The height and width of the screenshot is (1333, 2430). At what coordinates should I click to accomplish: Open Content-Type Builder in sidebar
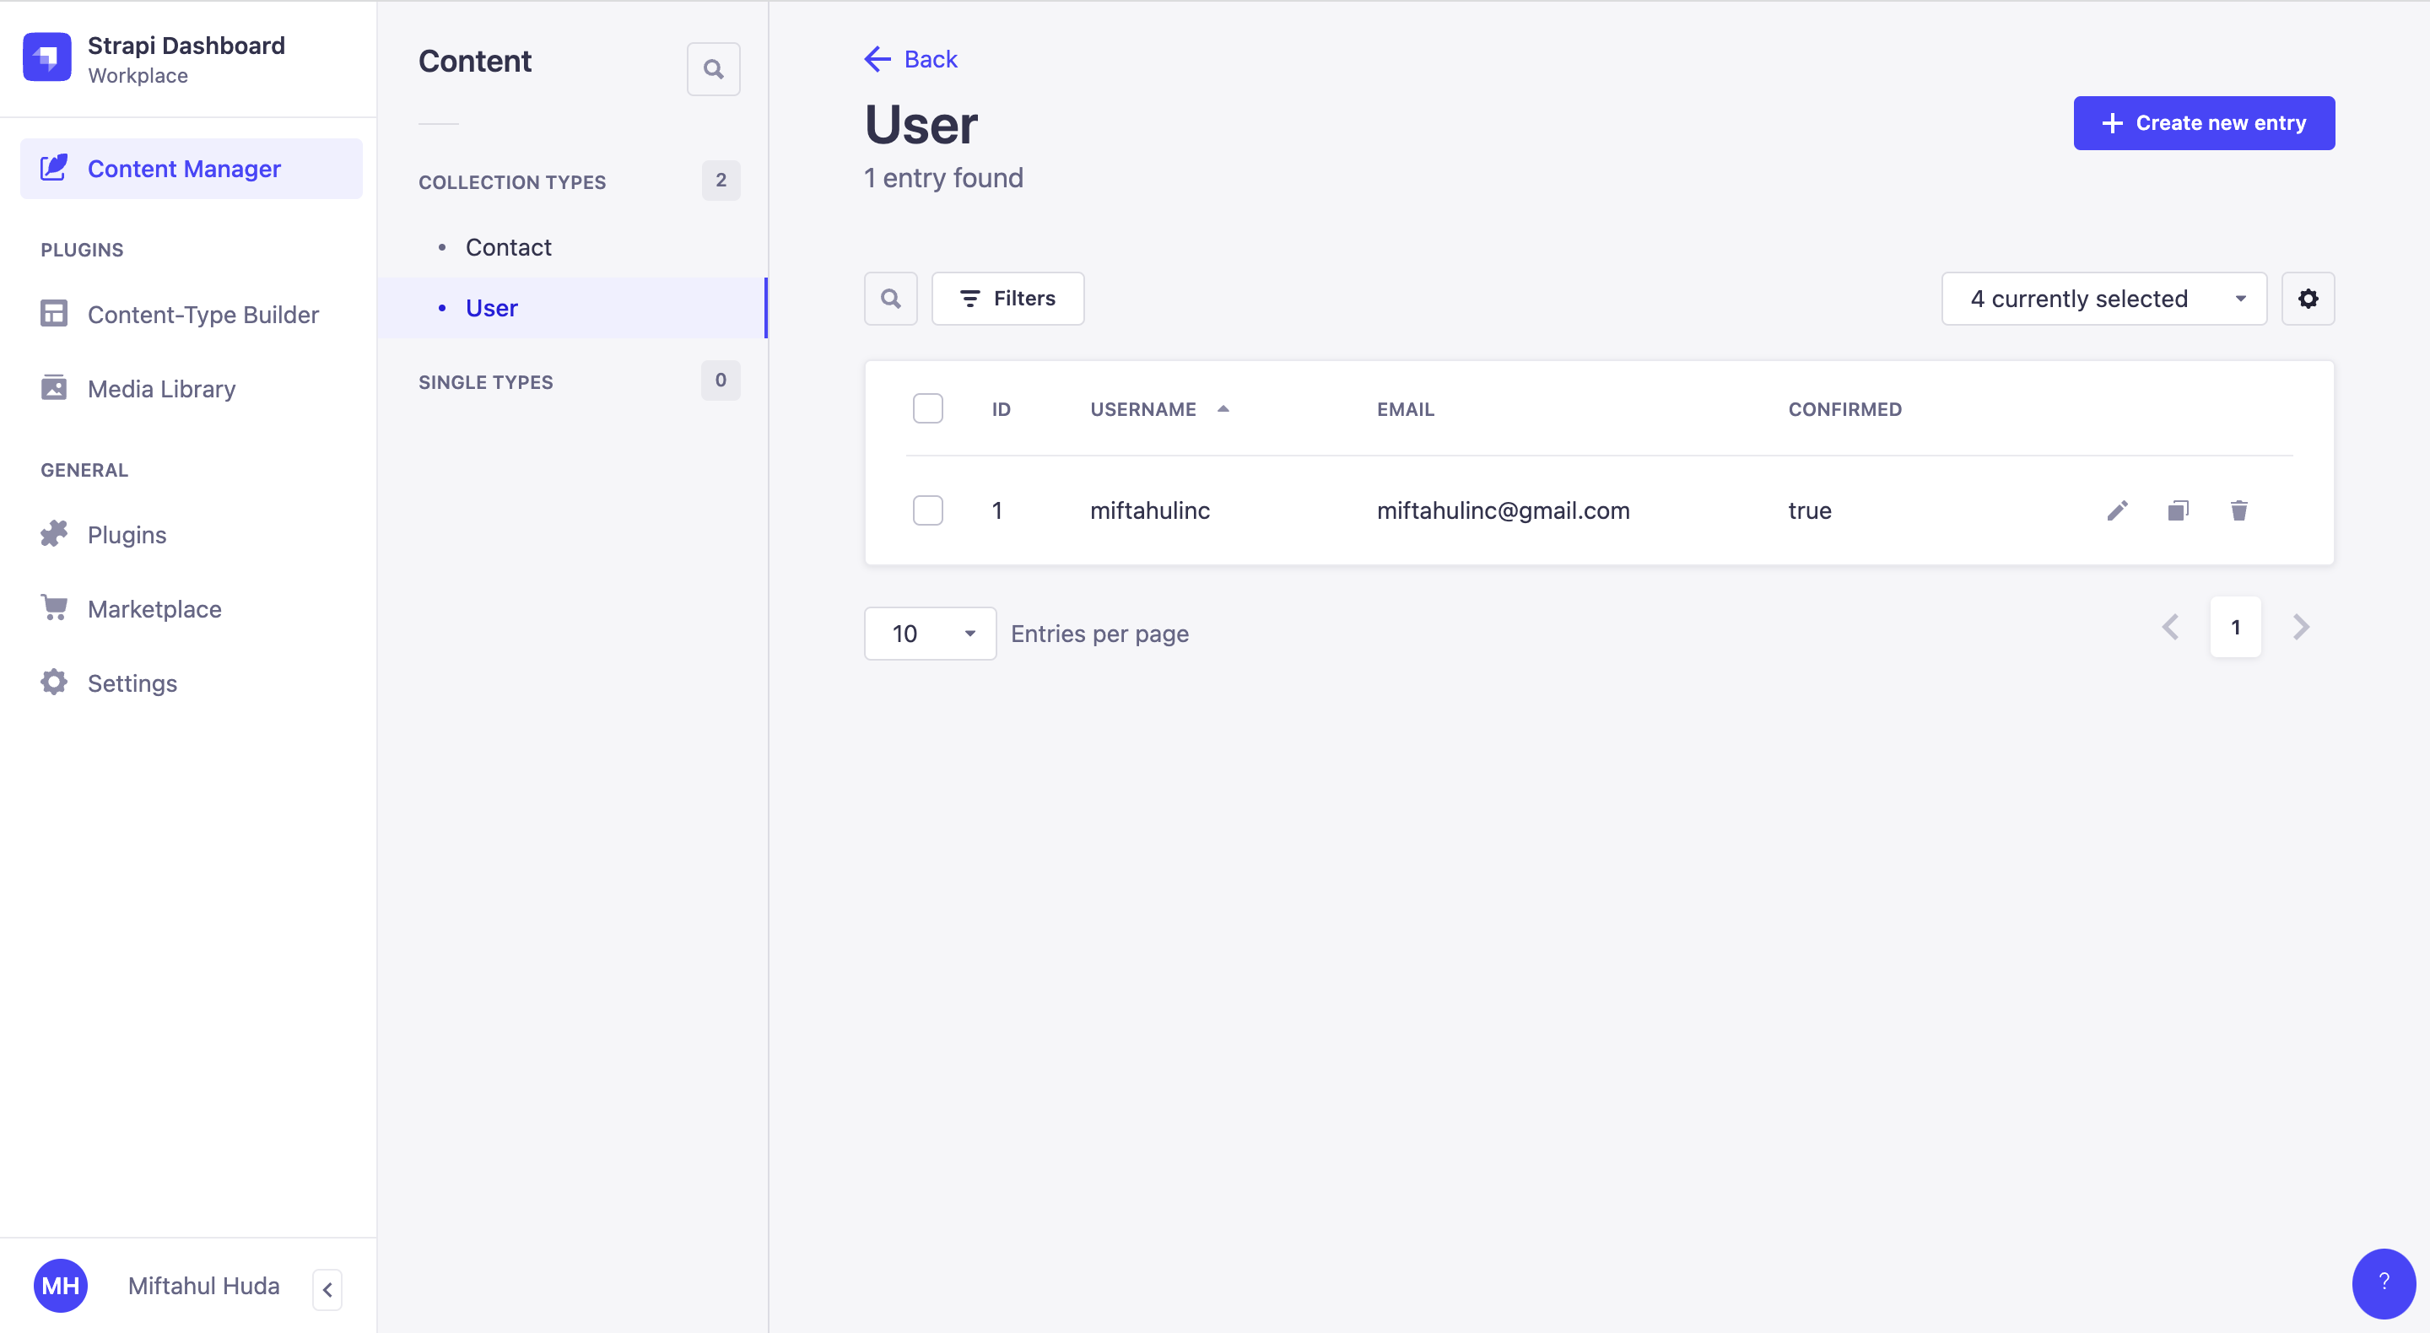202,314
